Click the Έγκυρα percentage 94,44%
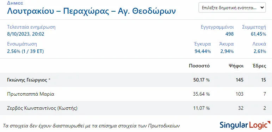This screenshot has width=272, height=132. coord(203,52)
